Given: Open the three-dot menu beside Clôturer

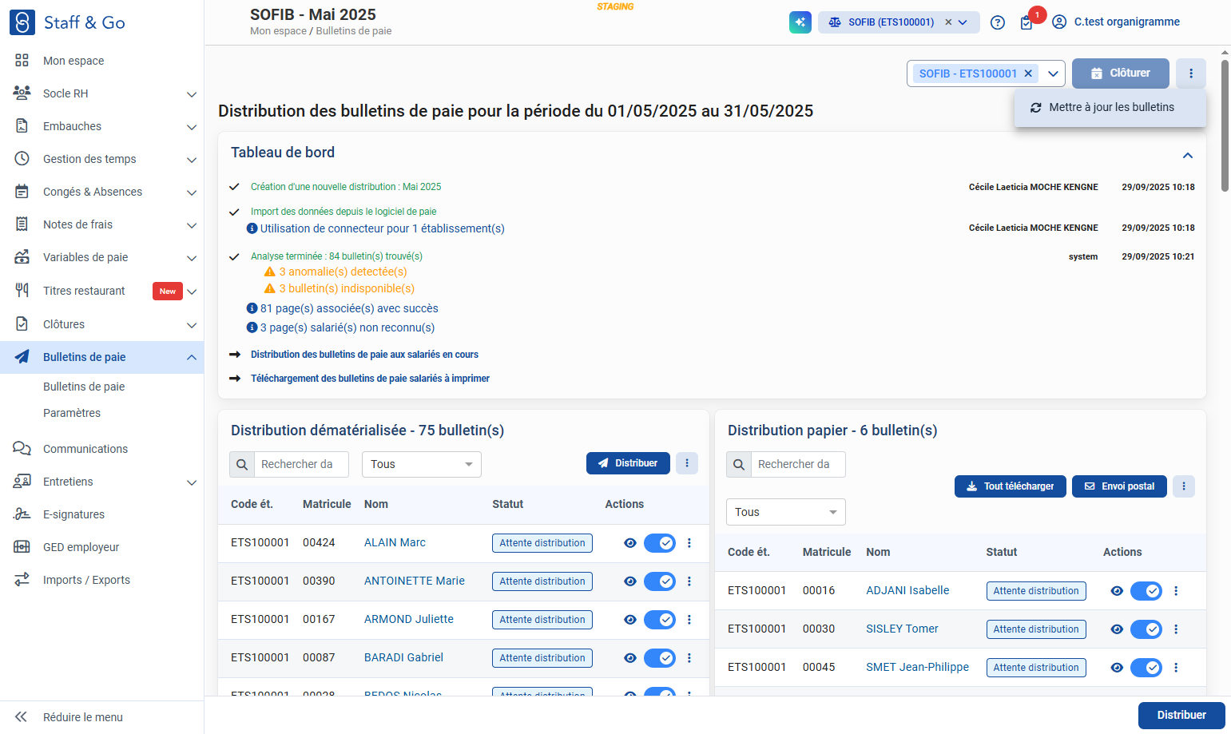Looking at the screenshot, I should coord(1191,73).
